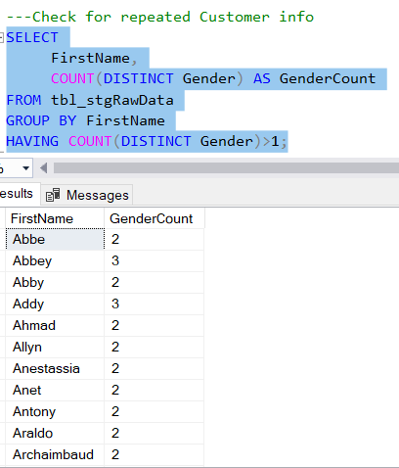The width and height of the screenshot is (399, 468).
Task: Select the Allyn cell
Action: pos(55,347)
